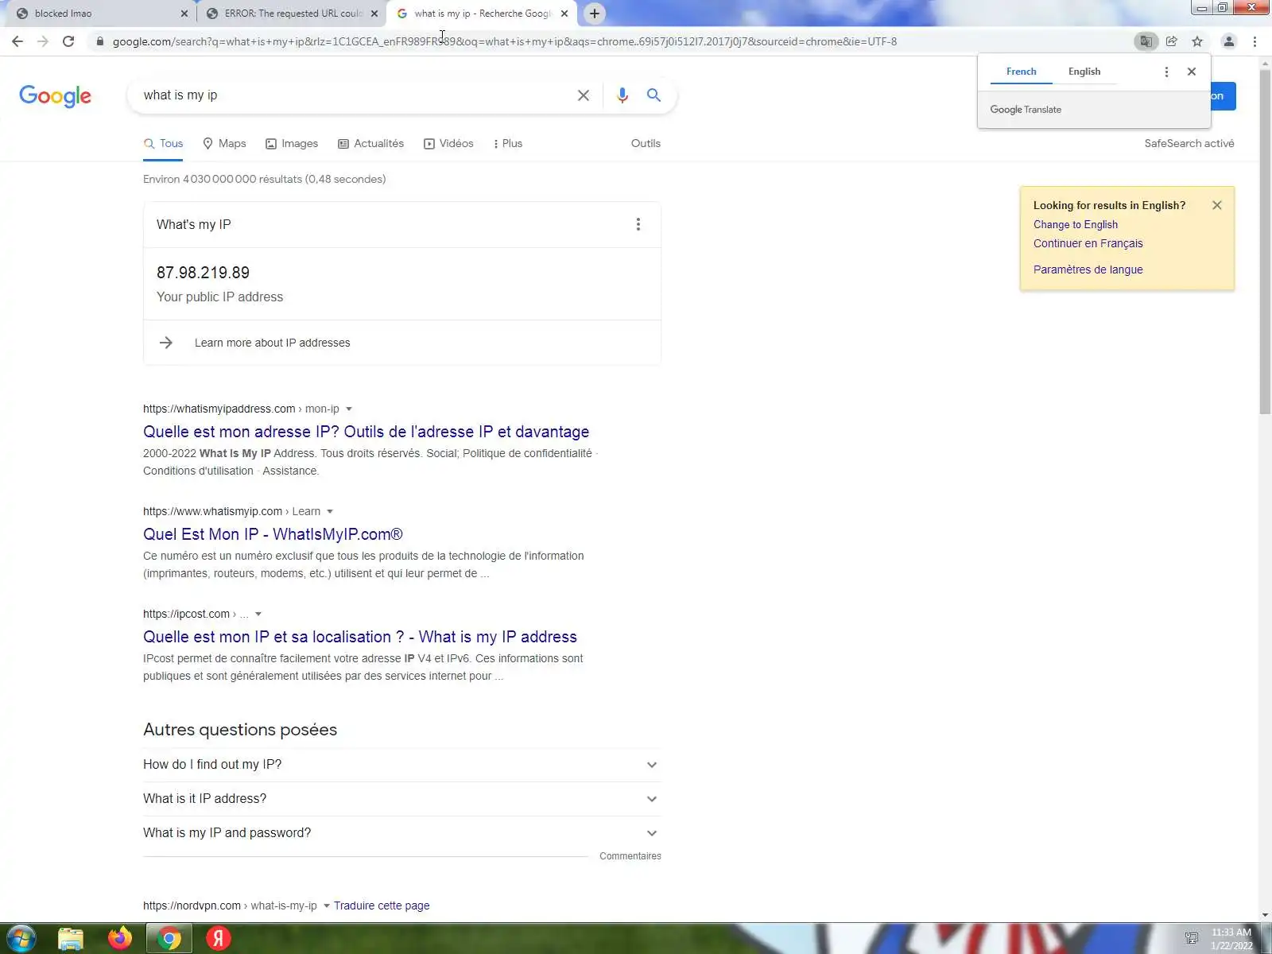Expand 'What is my IP and password?'
1272x954 pixels.
[401, 833]
